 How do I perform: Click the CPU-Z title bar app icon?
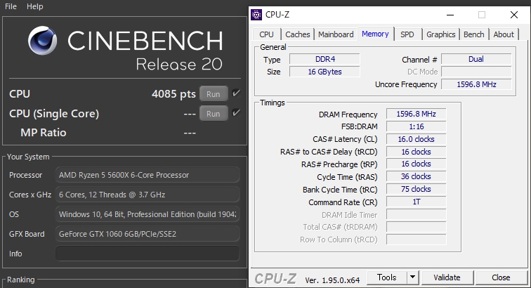click(x=256, y=15)
